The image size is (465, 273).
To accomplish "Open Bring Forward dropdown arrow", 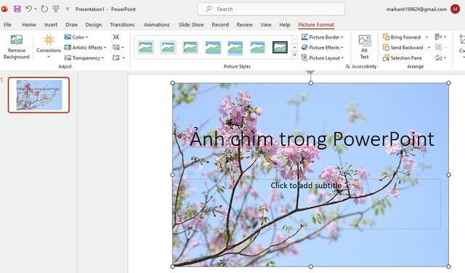I will coord(426,37).
